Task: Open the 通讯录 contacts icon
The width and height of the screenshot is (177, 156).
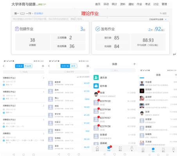Action: tap(96, 77)
